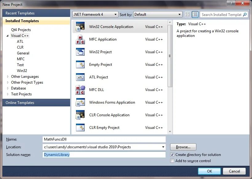Click the "MFC DLL" text
This screenshot has width=252, height=179.
(97, 90)
